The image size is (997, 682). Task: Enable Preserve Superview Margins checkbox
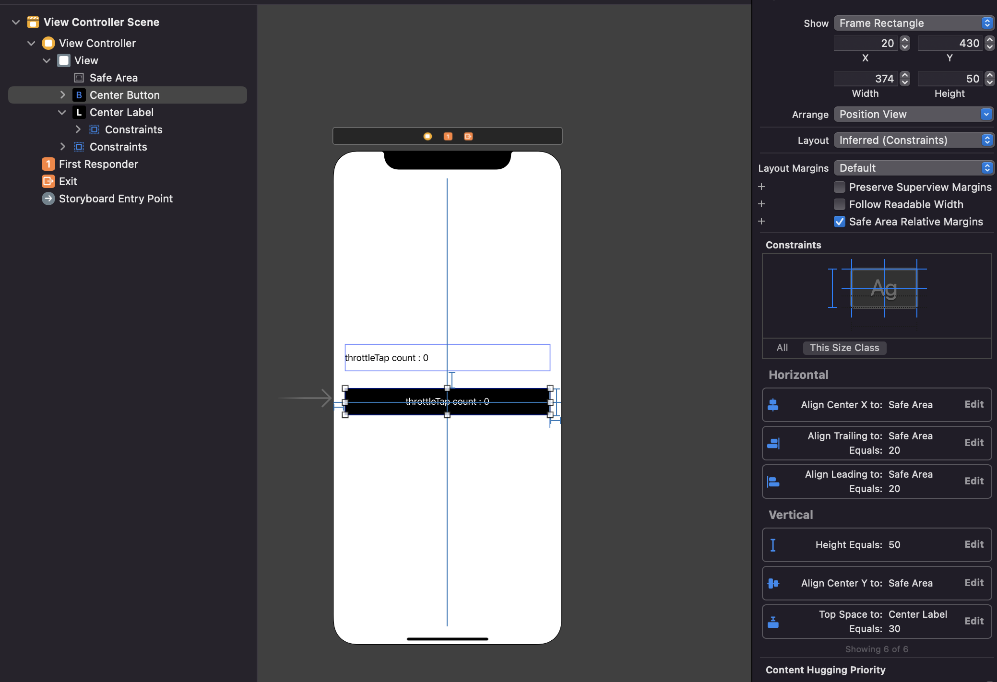[839, 187]
